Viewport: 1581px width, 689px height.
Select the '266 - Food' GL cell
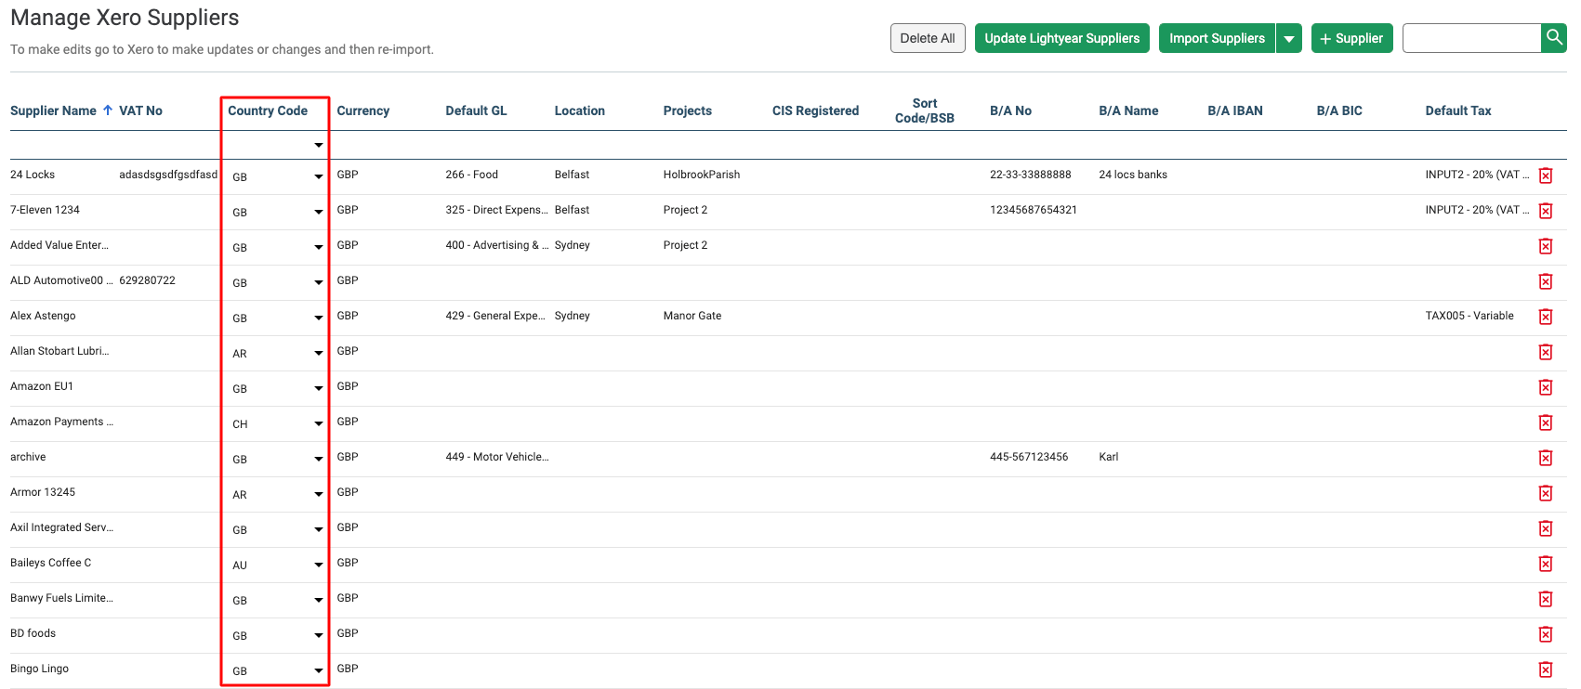pyautogui.click(x=471, y=175)
